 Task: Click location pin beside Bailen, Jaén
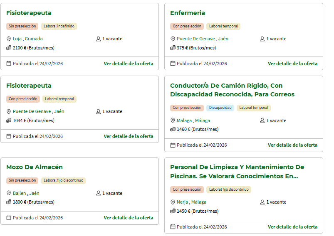coord(9,193)
